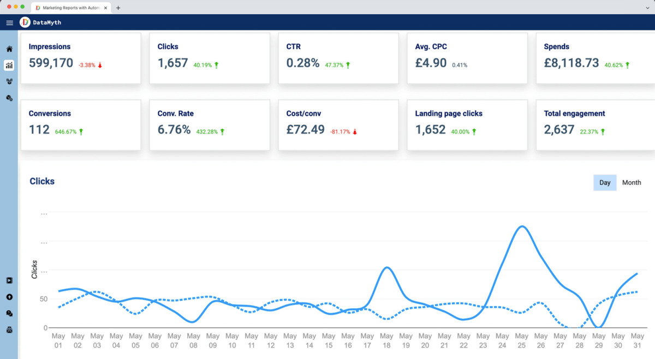Select the Day view toggle for the chart
Viewport: 655px width, 359px height.
[605, 182]
